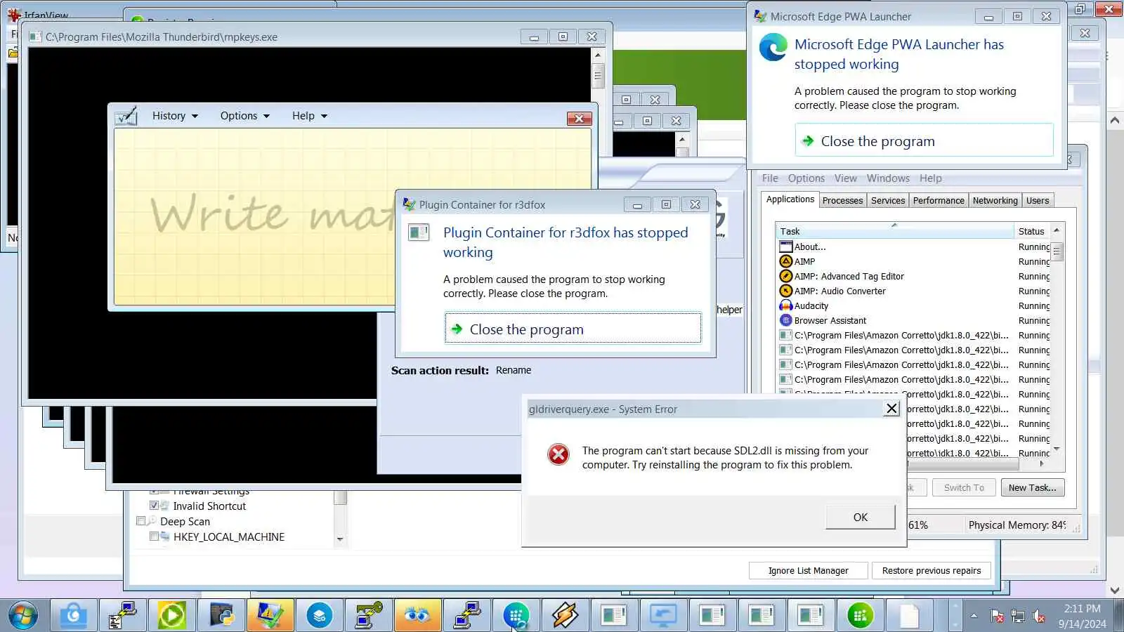
Task: Click the Switch To button
Action: point(964,487)
